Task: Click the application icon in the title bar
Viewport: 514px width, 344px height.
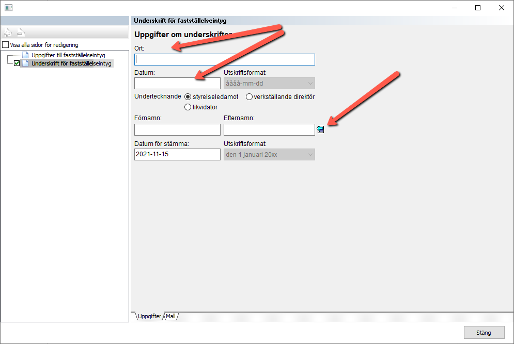Action: tap(8, 8)
